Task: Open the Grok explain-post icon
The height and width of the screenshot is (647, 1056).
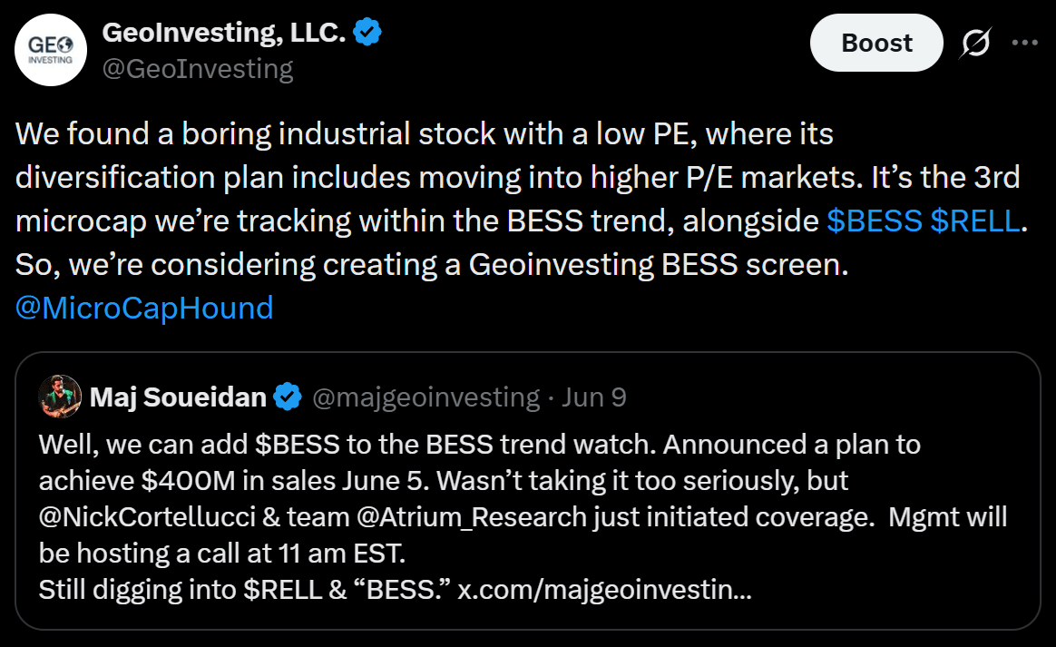Action: click(976, 44)
